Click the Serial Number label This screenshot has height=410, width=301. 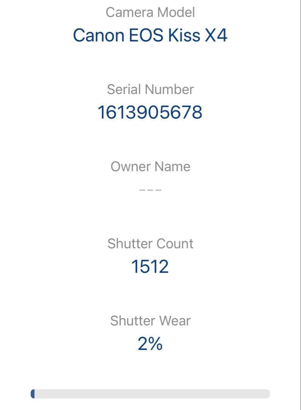(x=150, y=90)
